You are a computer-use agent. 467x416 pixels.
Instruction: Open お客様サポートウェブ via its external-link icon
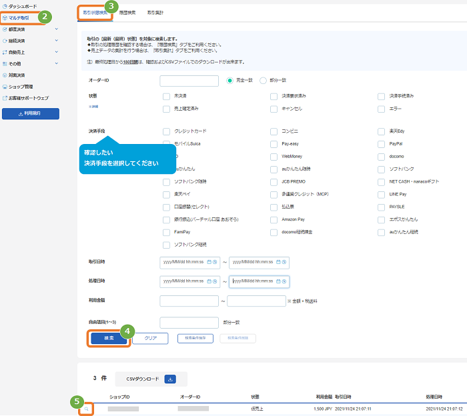click(5, 98)
